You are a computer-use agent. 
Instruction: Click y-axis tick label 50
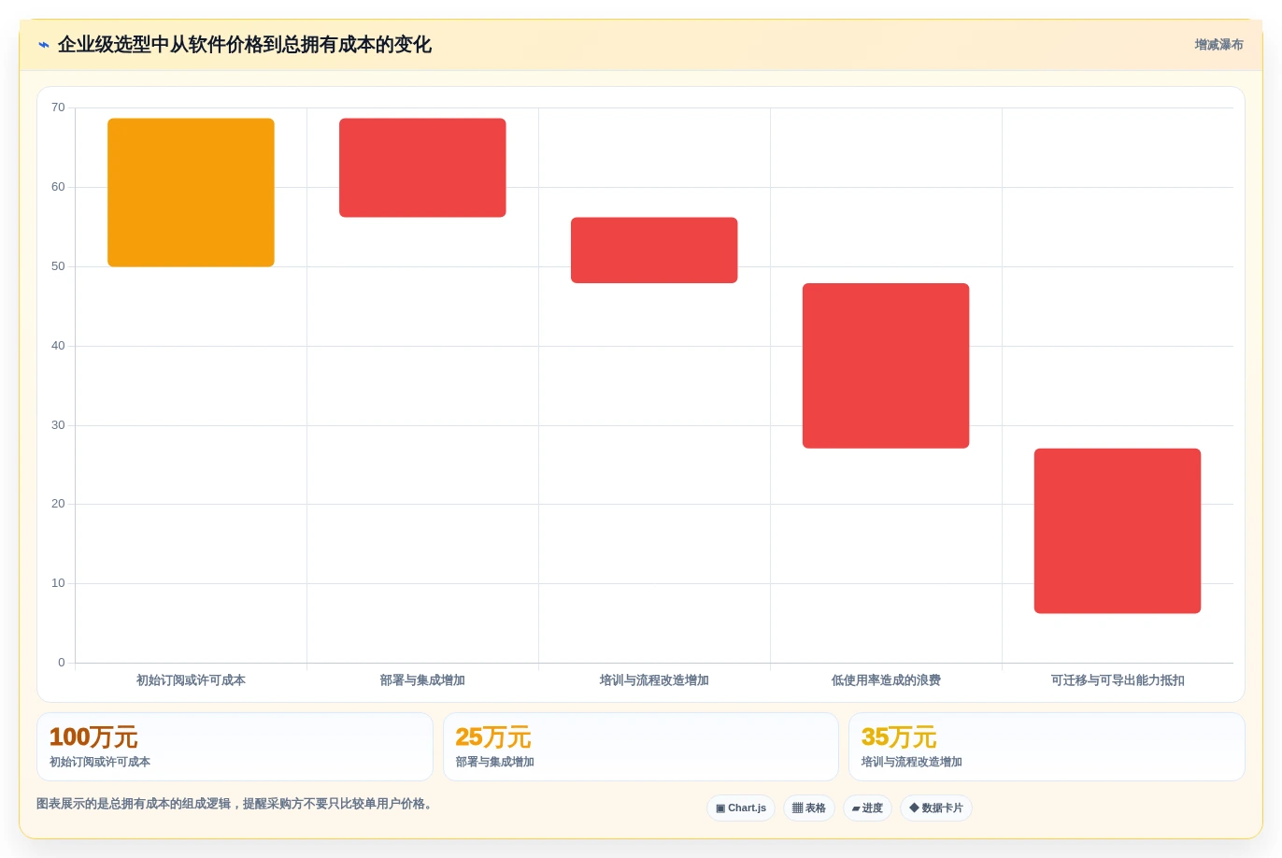(x=58, y=266)
